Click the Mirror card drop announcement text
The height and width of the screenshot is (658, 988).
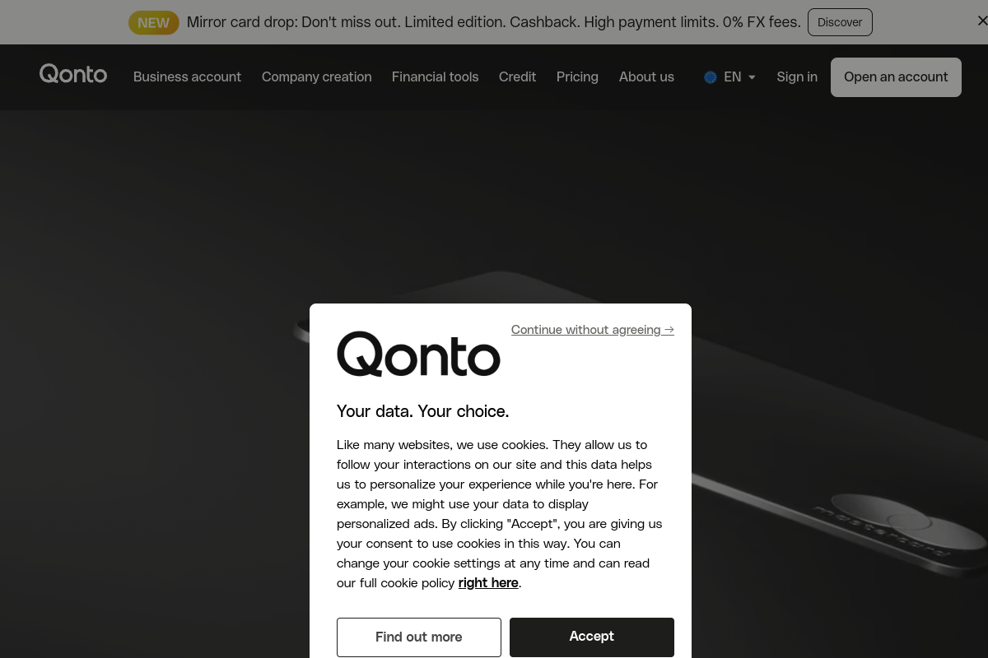494,22
